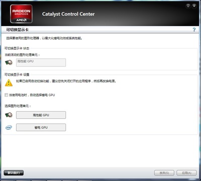The width and height of the screenshot is (201, 181).
Task: Open help via the question mark icon
Action: point(194,30)
